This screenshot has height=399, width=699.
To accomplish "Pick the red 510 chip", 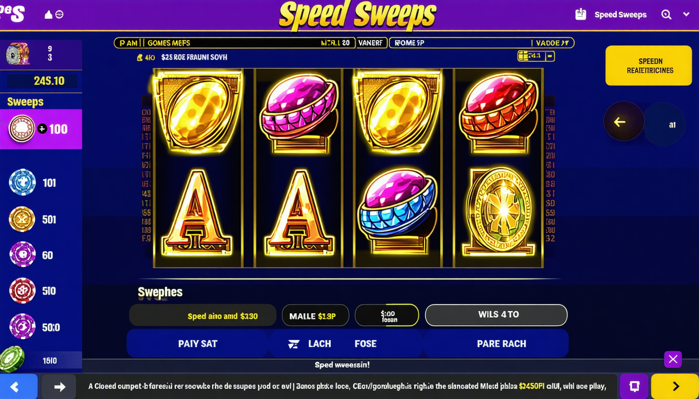I will pos(22,291).
